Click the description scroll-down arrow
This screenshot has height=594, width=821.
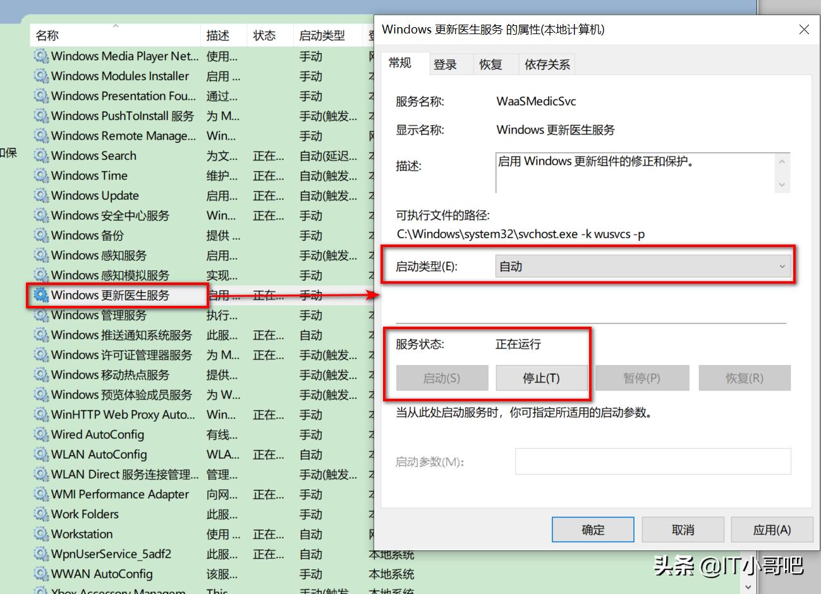click(782, 185)
